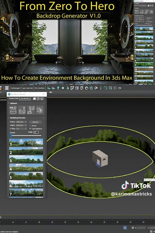Select backdrop preset thumbnail 6

[26, 184]
